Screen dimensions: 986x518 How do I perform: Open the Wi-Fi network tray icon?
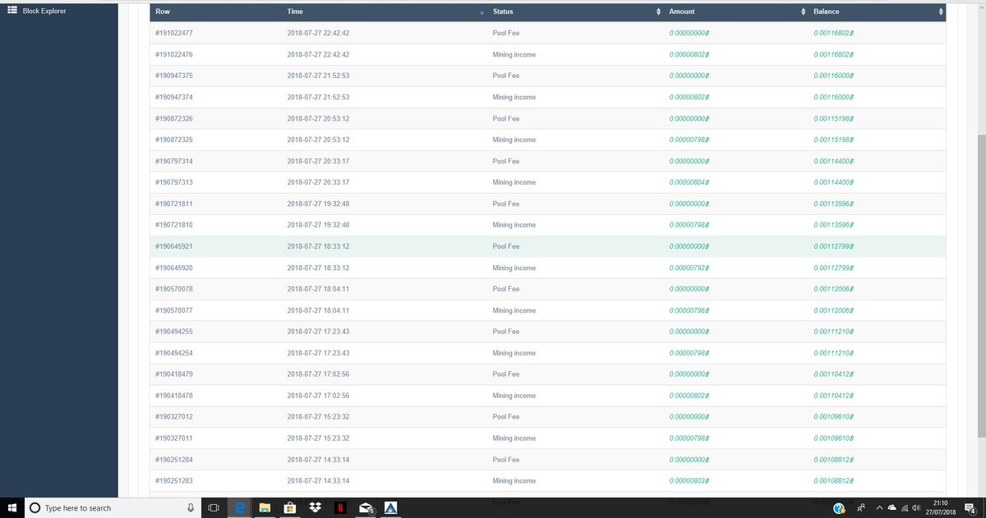[905, 508]
